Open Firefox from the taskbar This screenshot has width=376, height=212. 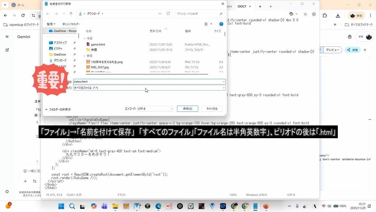[x=266, y=206]
